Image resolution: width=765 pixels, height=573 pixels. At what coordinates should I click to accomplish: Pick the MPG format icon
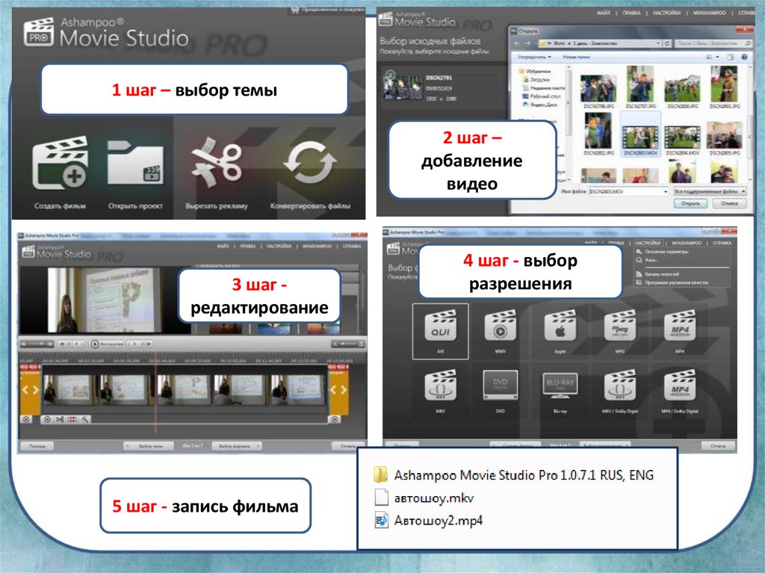click(x=620, y=326)
